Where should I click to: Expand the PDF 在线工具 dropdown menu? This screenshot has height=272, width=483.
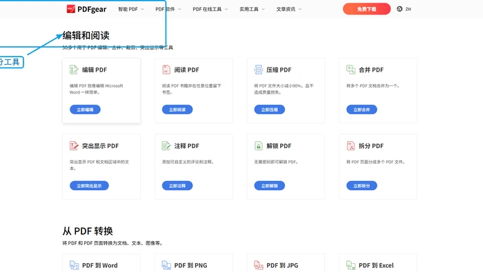210,9
